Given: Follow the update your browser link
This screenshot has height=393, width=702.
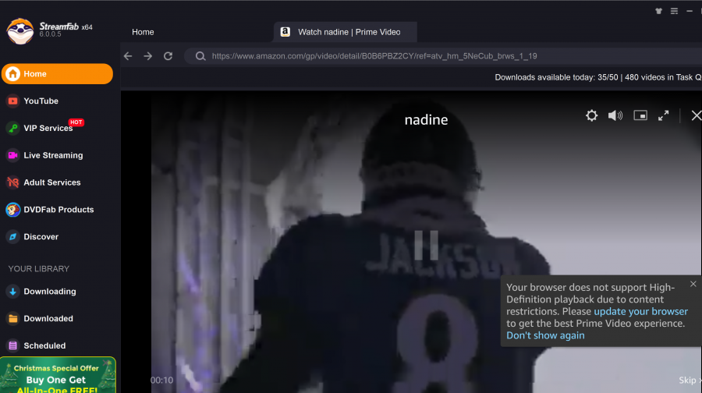Looking at the screenshot, I should point(640,312).
